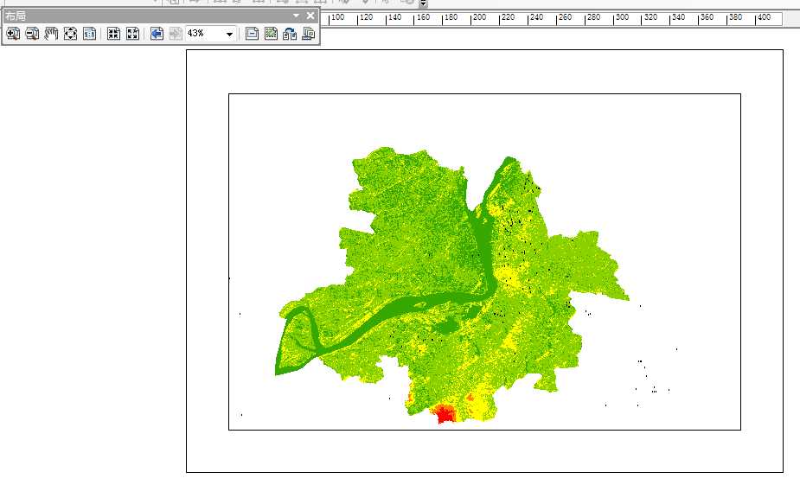
Task: Open layout toolbar options arrow
Action: (x=296, y=16)
